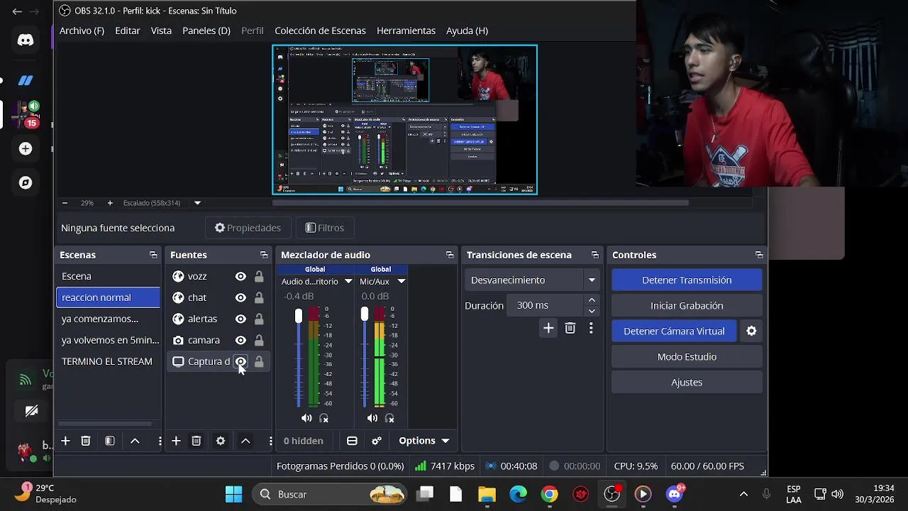Move source up with arrow icon
The width and height of the screenshot is (908, 511).
tap(245, 441)
